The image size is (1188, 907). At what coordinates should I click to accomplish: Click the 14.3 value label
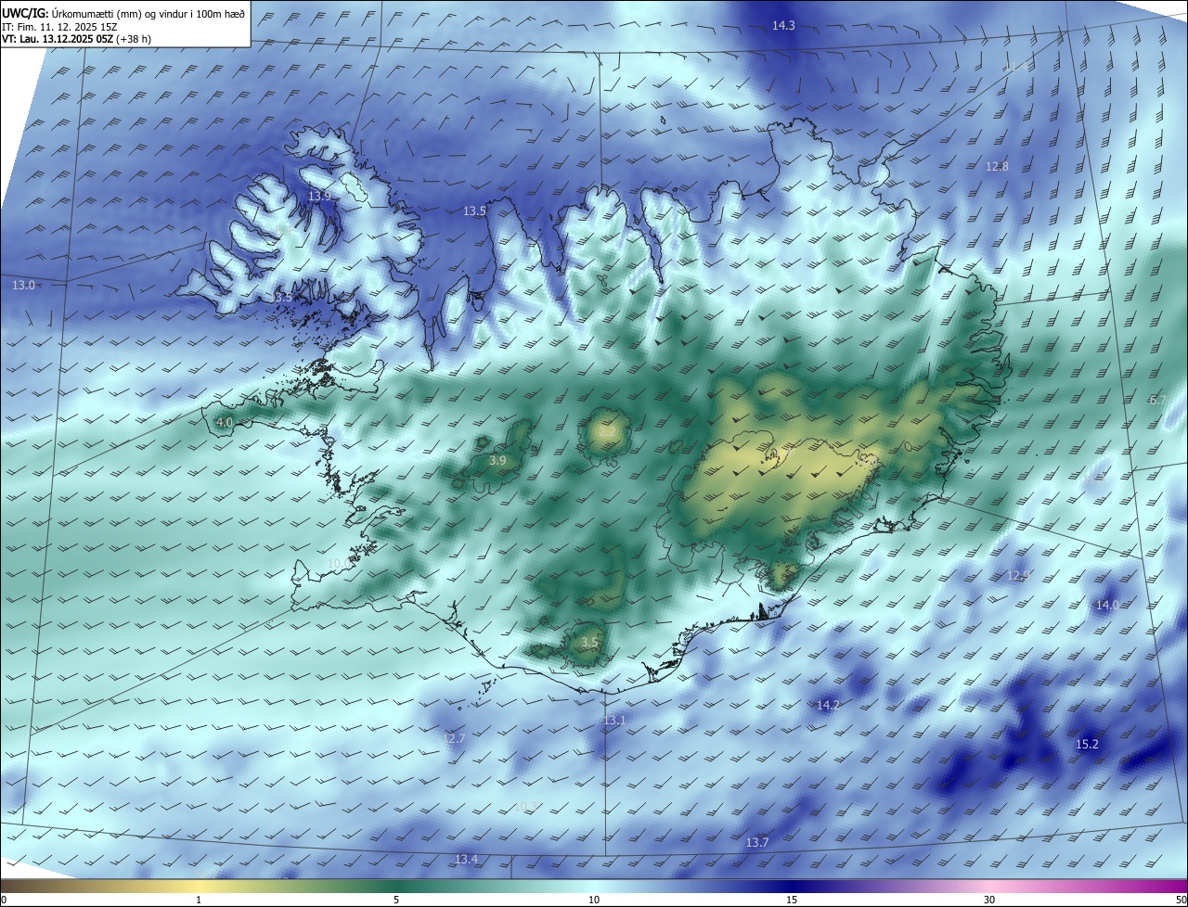[x=783, y=26]
